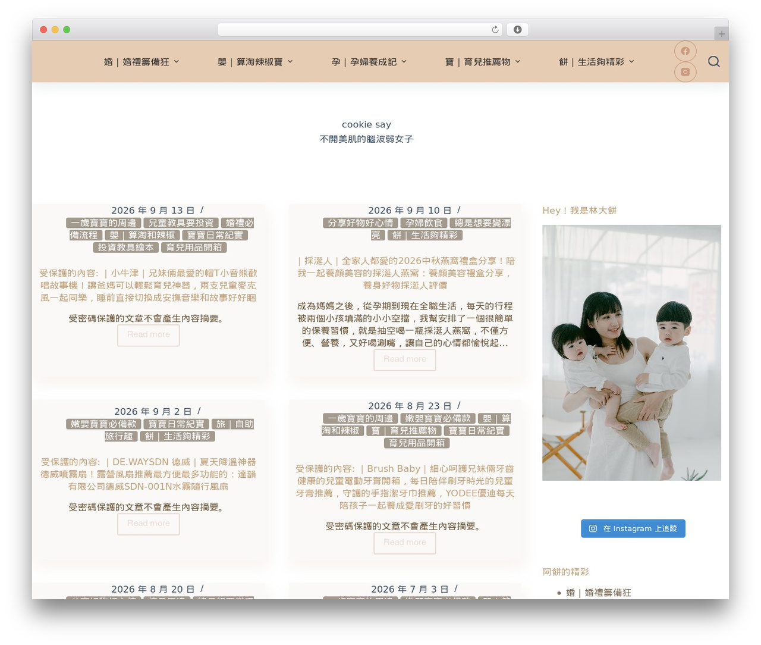Open the 婚｜婚禮籌備狂 navigation item
761x645 pixels.
click(x=136, y=62)
